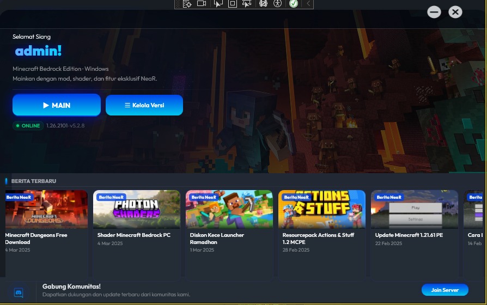
Task: Click title Diskon Kece Launcher Ramadhan
Action: [x=217, y=239]
